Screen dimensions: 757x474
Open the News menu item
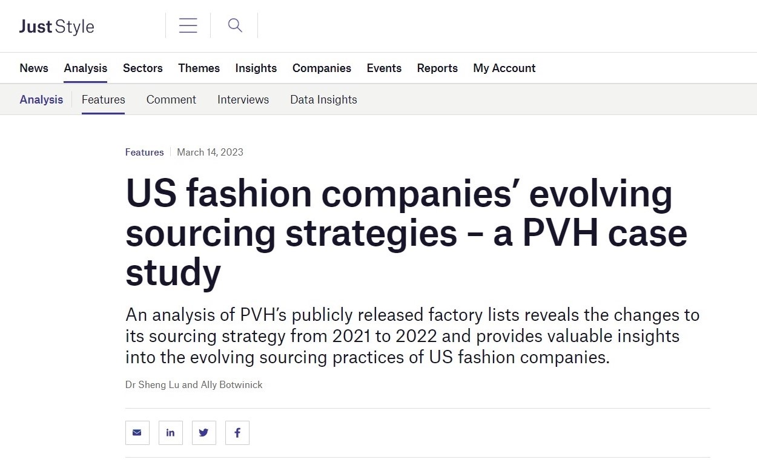[34, 68]
